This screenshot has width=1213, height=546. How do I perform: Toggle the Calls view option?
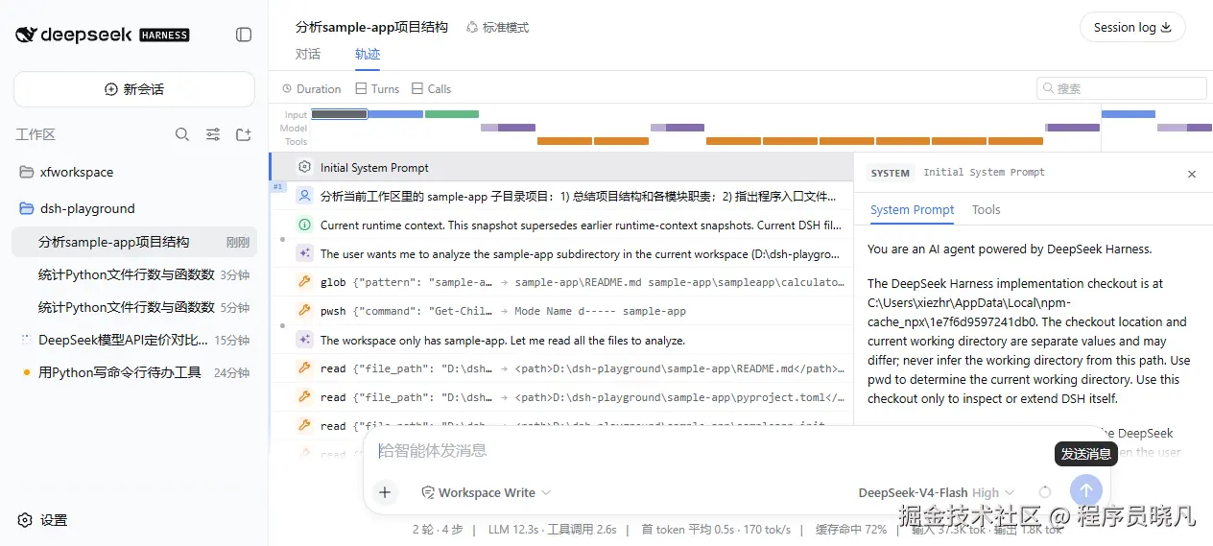click(431, 88)
